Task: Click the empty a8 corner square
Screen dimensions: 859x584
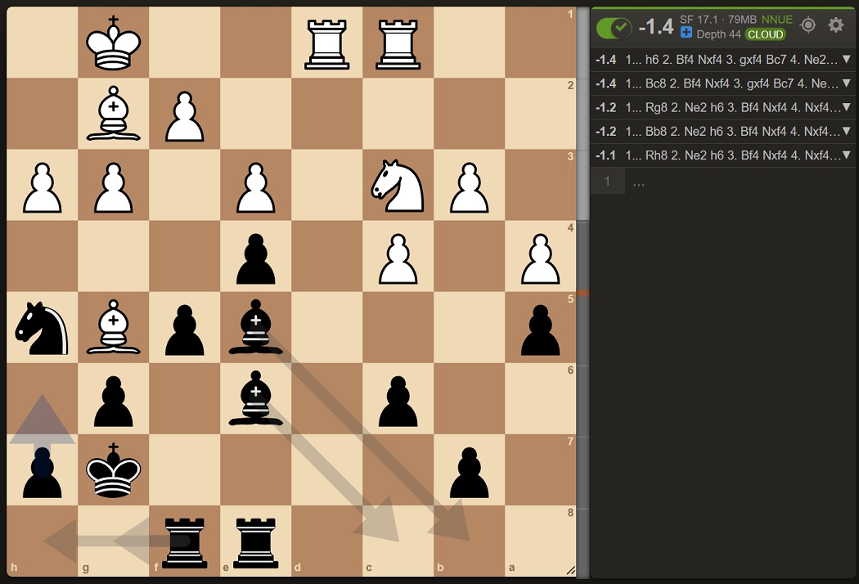Action: tap(541, 541)
